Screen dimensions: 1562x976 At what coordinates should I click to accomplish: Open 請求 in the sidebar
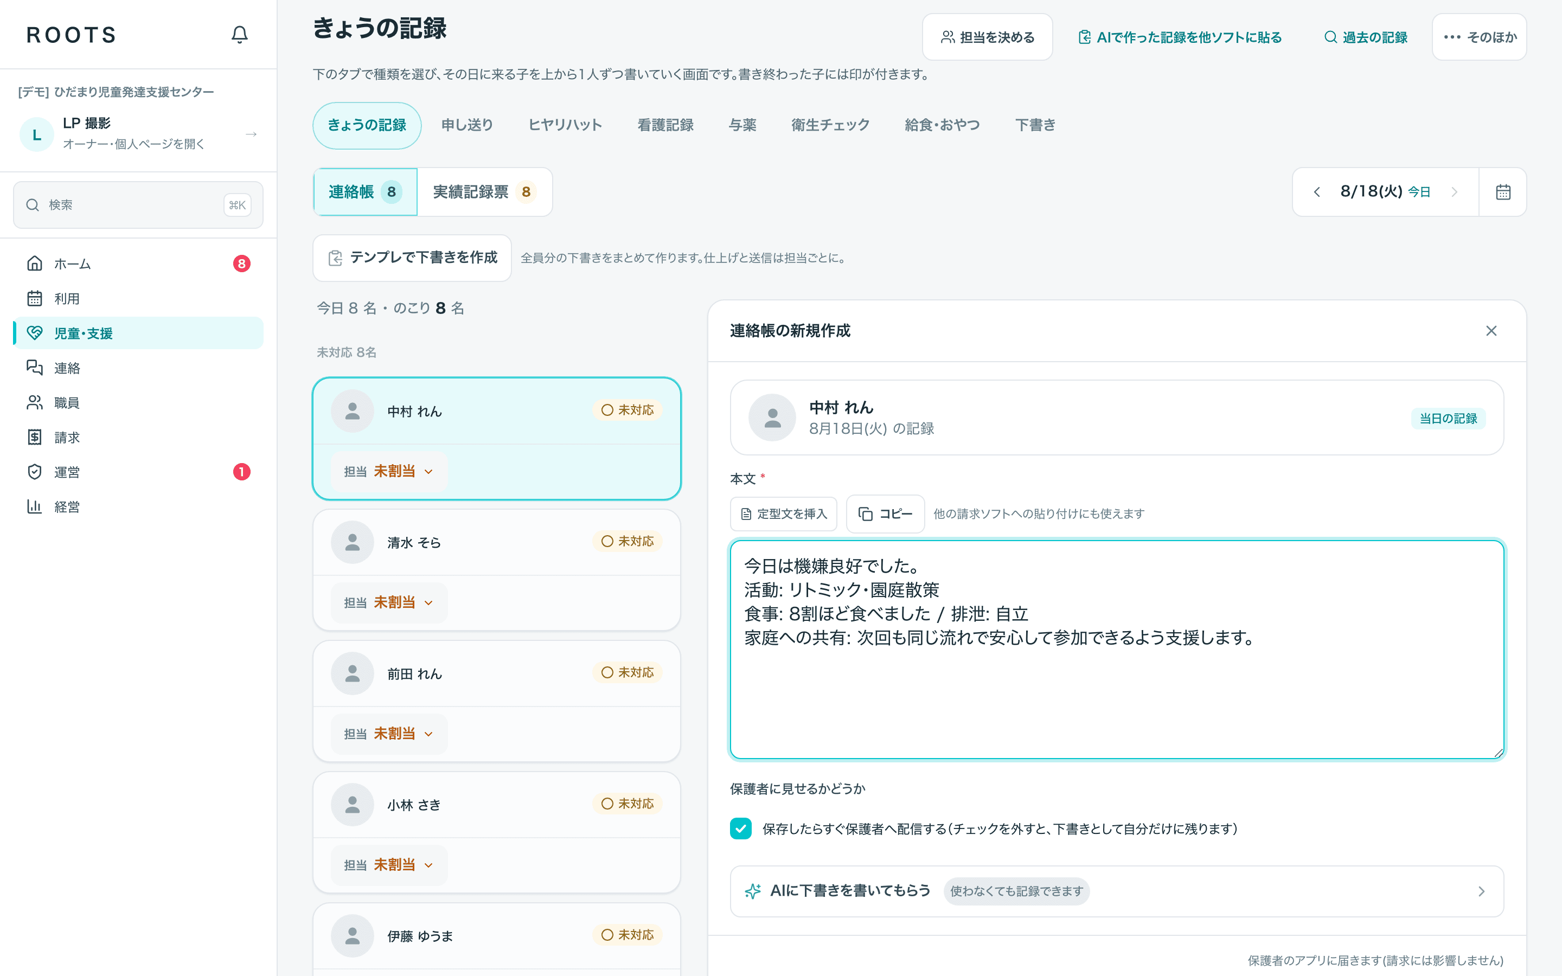tap(138, 437)
